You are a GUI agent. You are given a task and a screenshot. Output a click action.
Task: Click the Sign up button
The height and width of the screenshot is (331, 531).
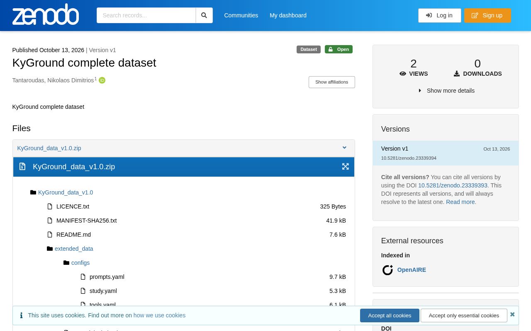(487, 15)
